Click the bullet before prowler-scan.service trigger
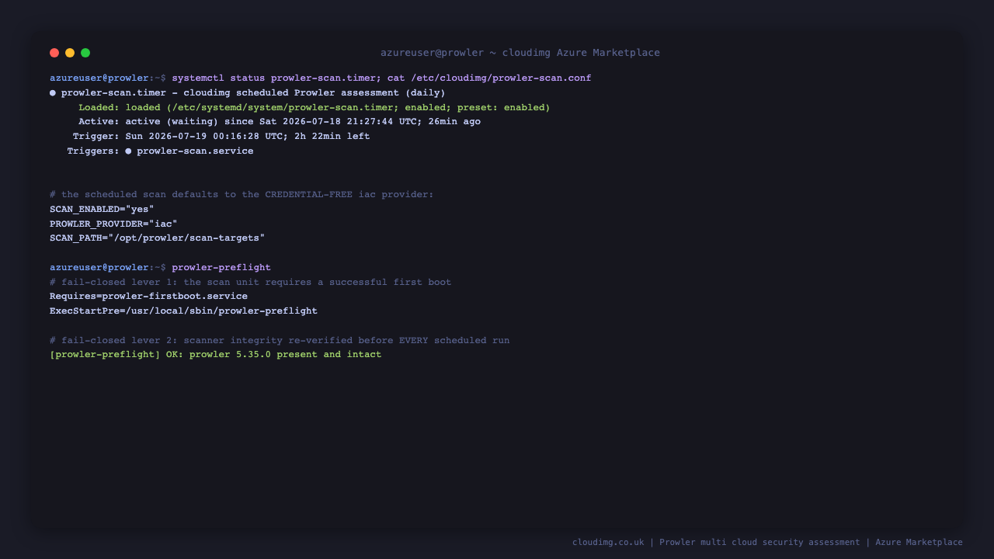The height and width of the screenshot is (559, 994). pos(128,151)
